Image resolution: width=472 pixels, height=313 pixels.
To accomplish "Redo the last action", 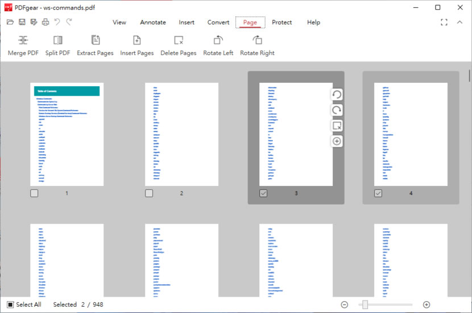I will (69, 22).
